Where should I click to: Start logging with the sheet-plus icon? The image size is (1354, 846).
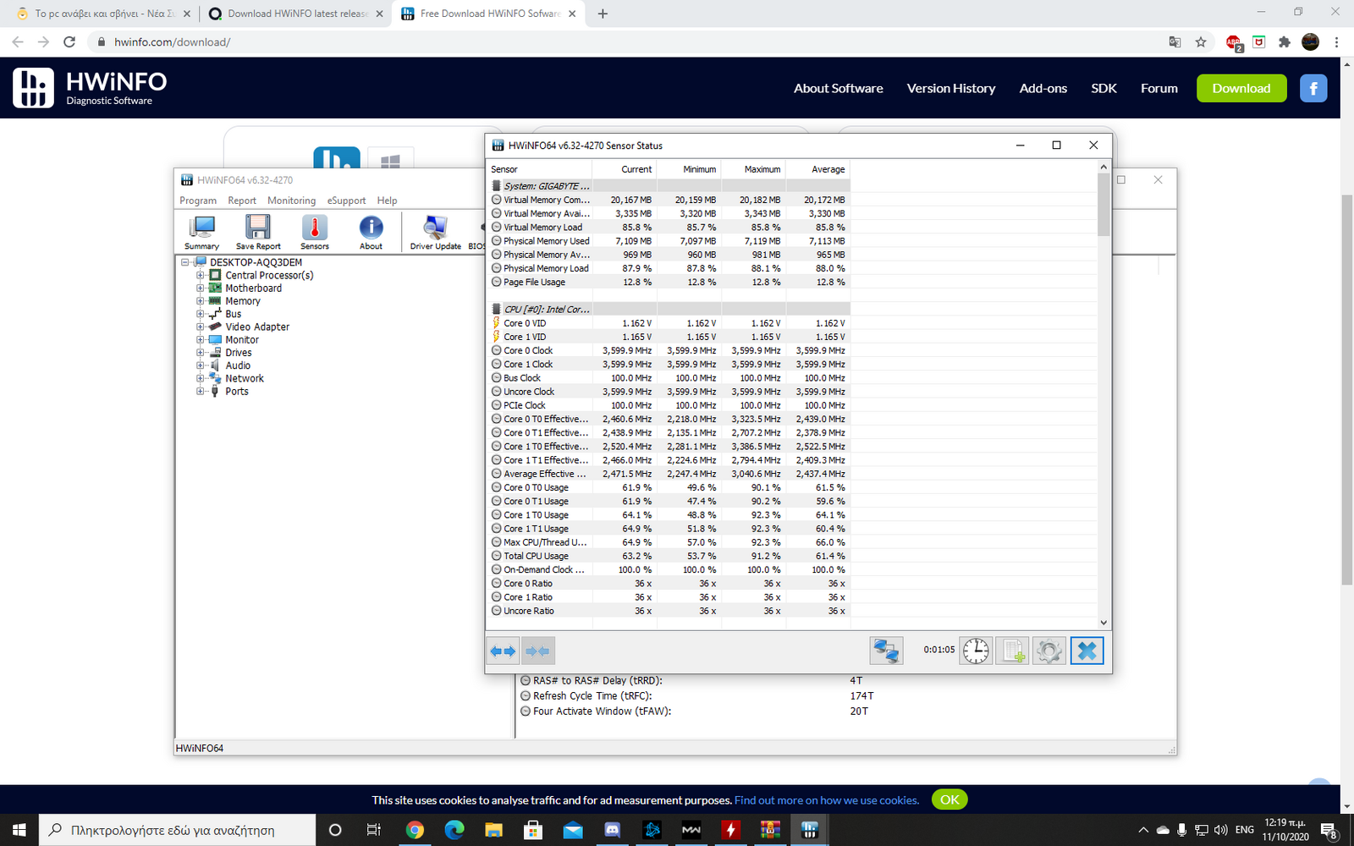1012,651
